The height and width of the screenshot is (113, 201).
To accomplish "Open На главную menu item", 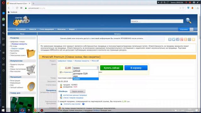I will click(x=21, y=29).
